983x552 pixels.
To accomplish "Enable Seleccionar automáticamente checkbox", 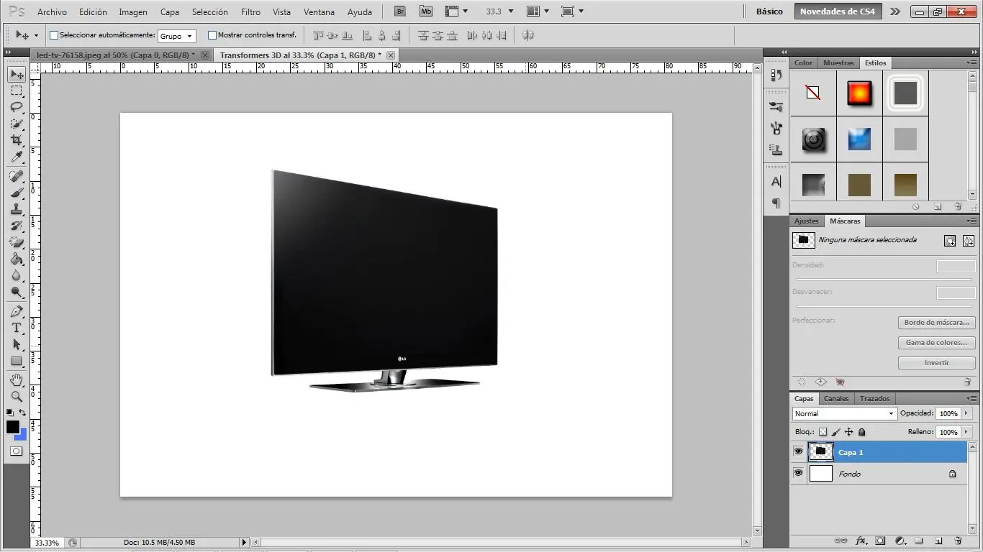I will click(53, 35).
